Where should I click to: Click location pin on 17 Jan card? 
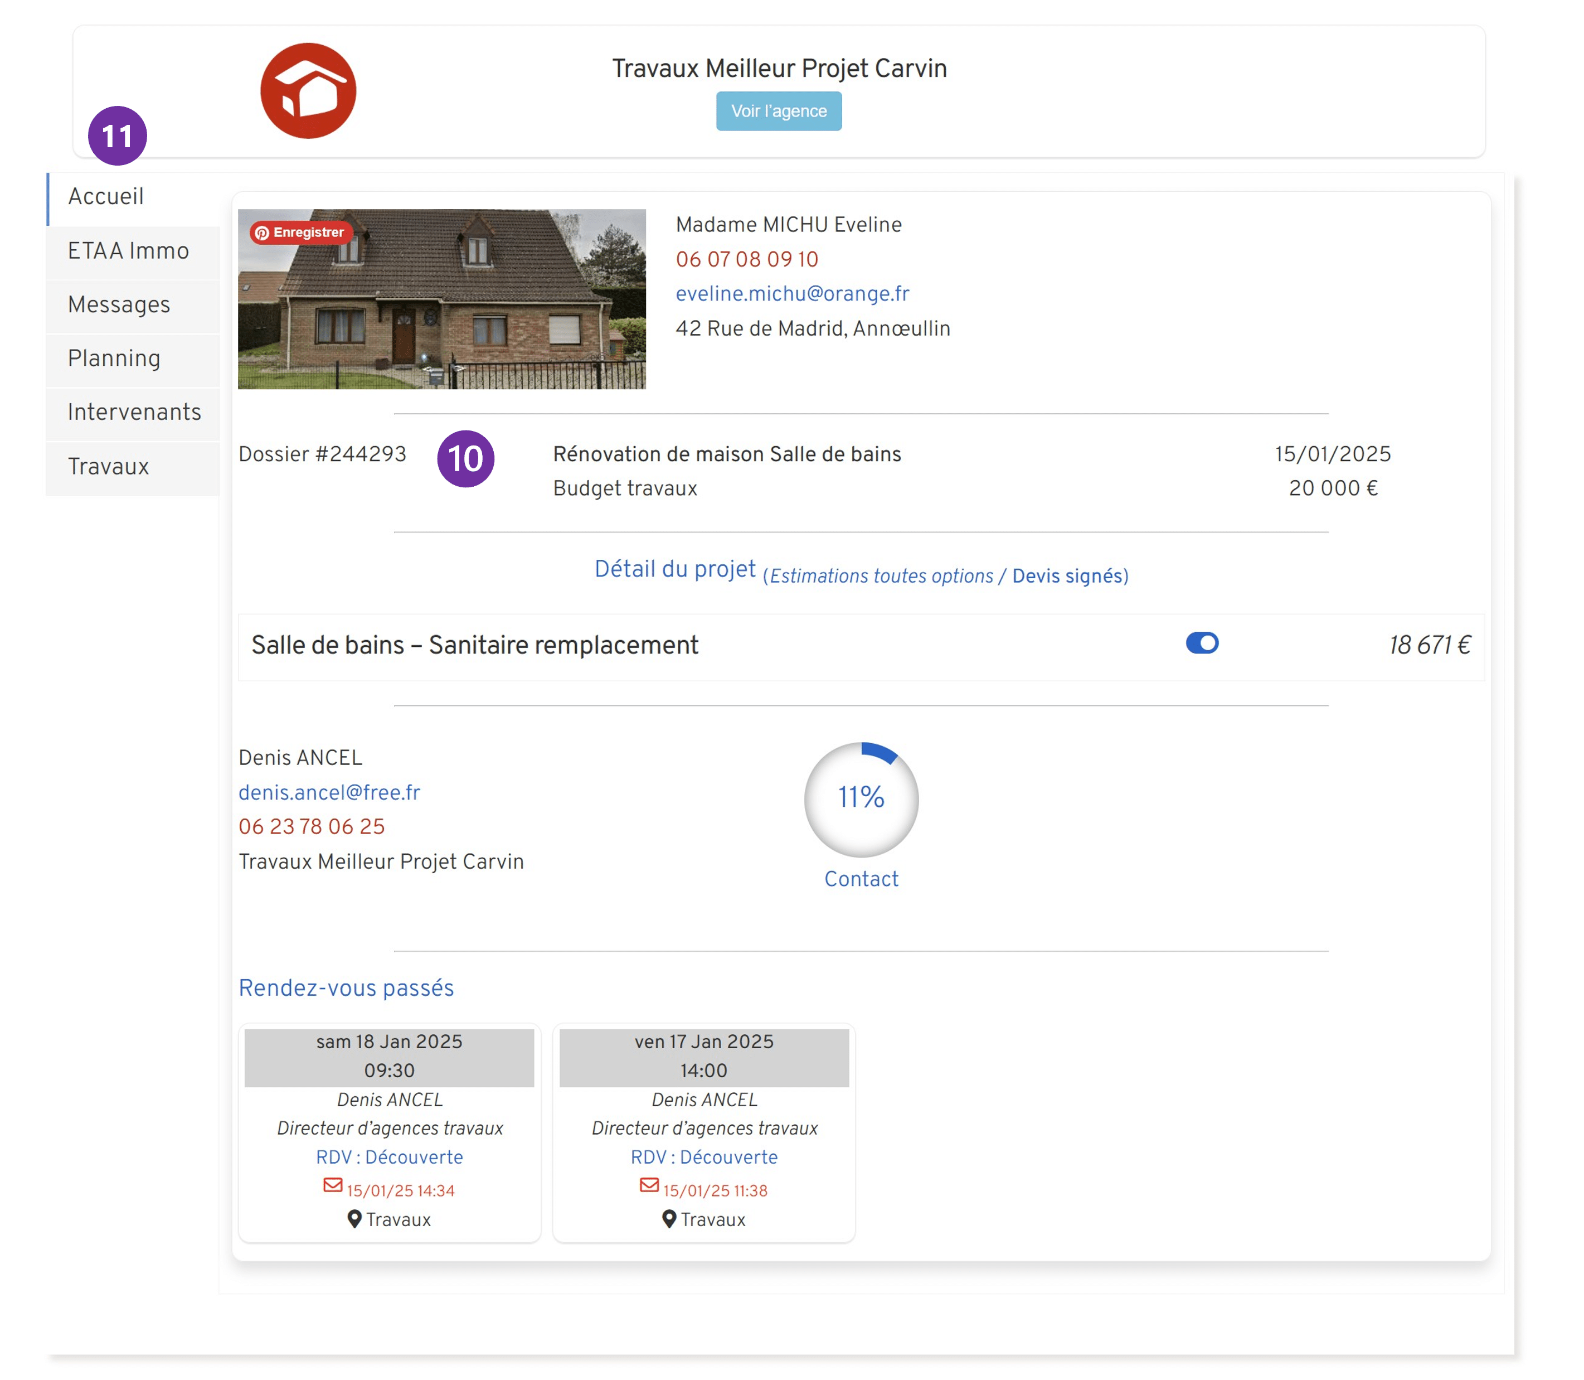[x=669, y=1219]
